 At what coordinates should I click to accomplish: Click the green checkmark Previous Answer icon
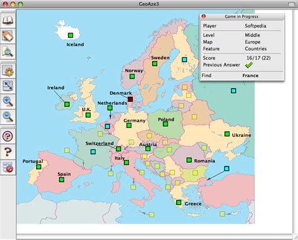coord(249,65)
